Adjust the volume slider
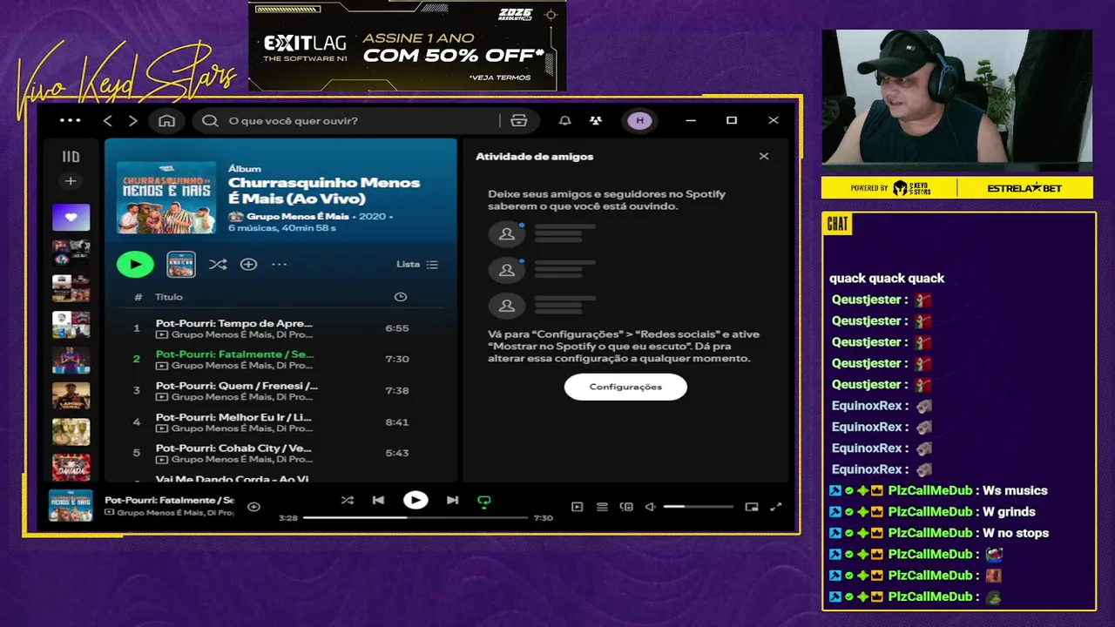 [x=698, y=507]
